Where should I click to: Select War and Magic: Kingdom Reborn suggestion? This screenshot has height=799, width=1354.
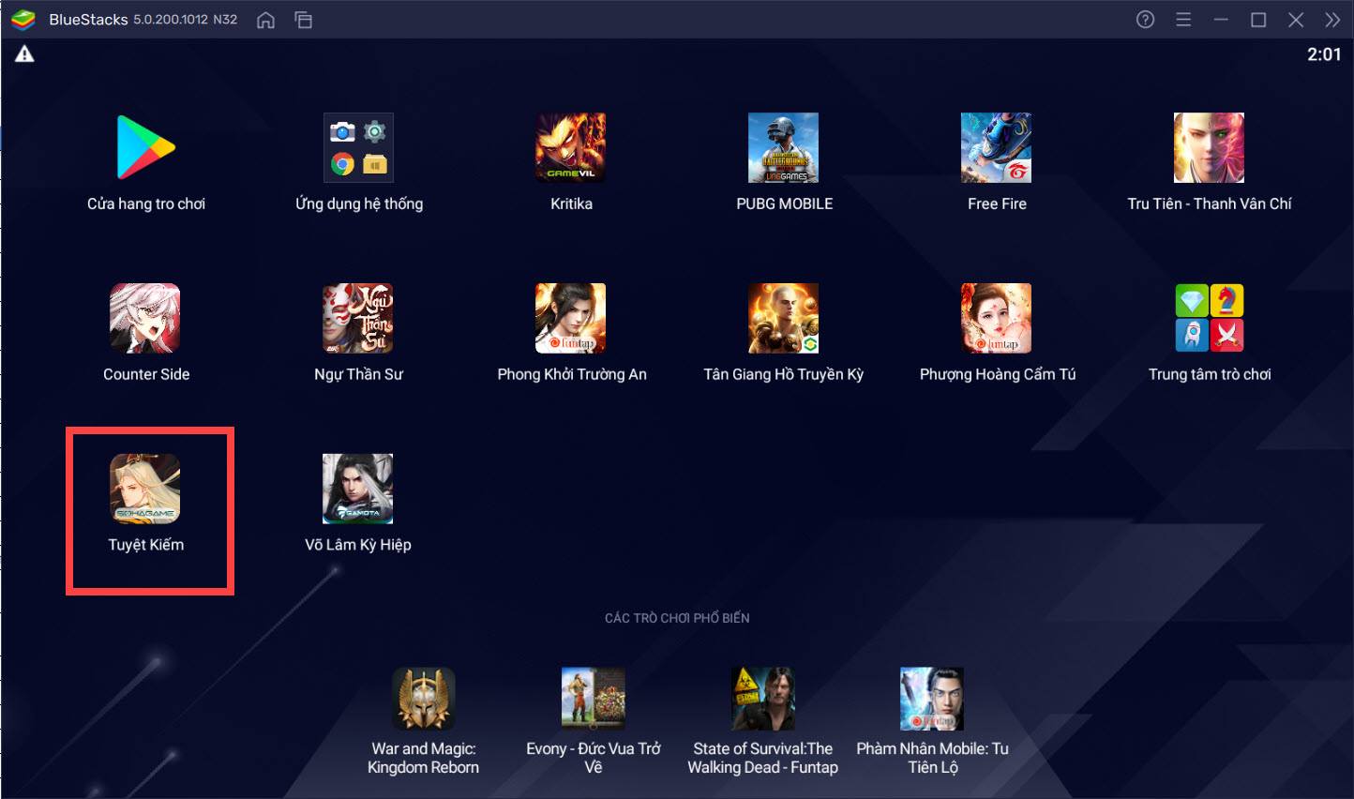click(424, 699)
